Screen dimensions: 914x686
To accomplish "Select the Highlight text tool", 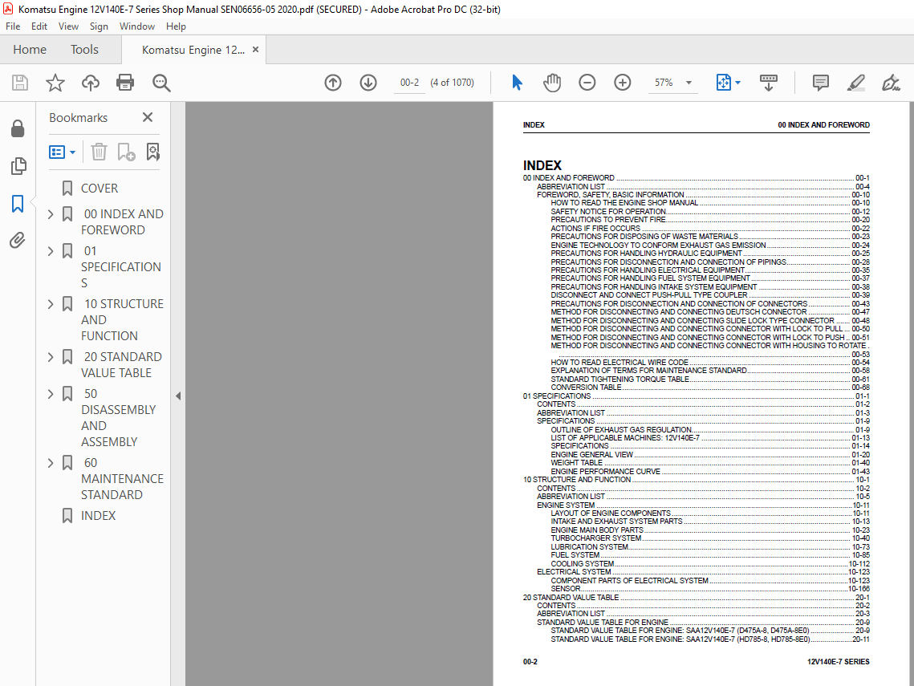I will (855, 83).
